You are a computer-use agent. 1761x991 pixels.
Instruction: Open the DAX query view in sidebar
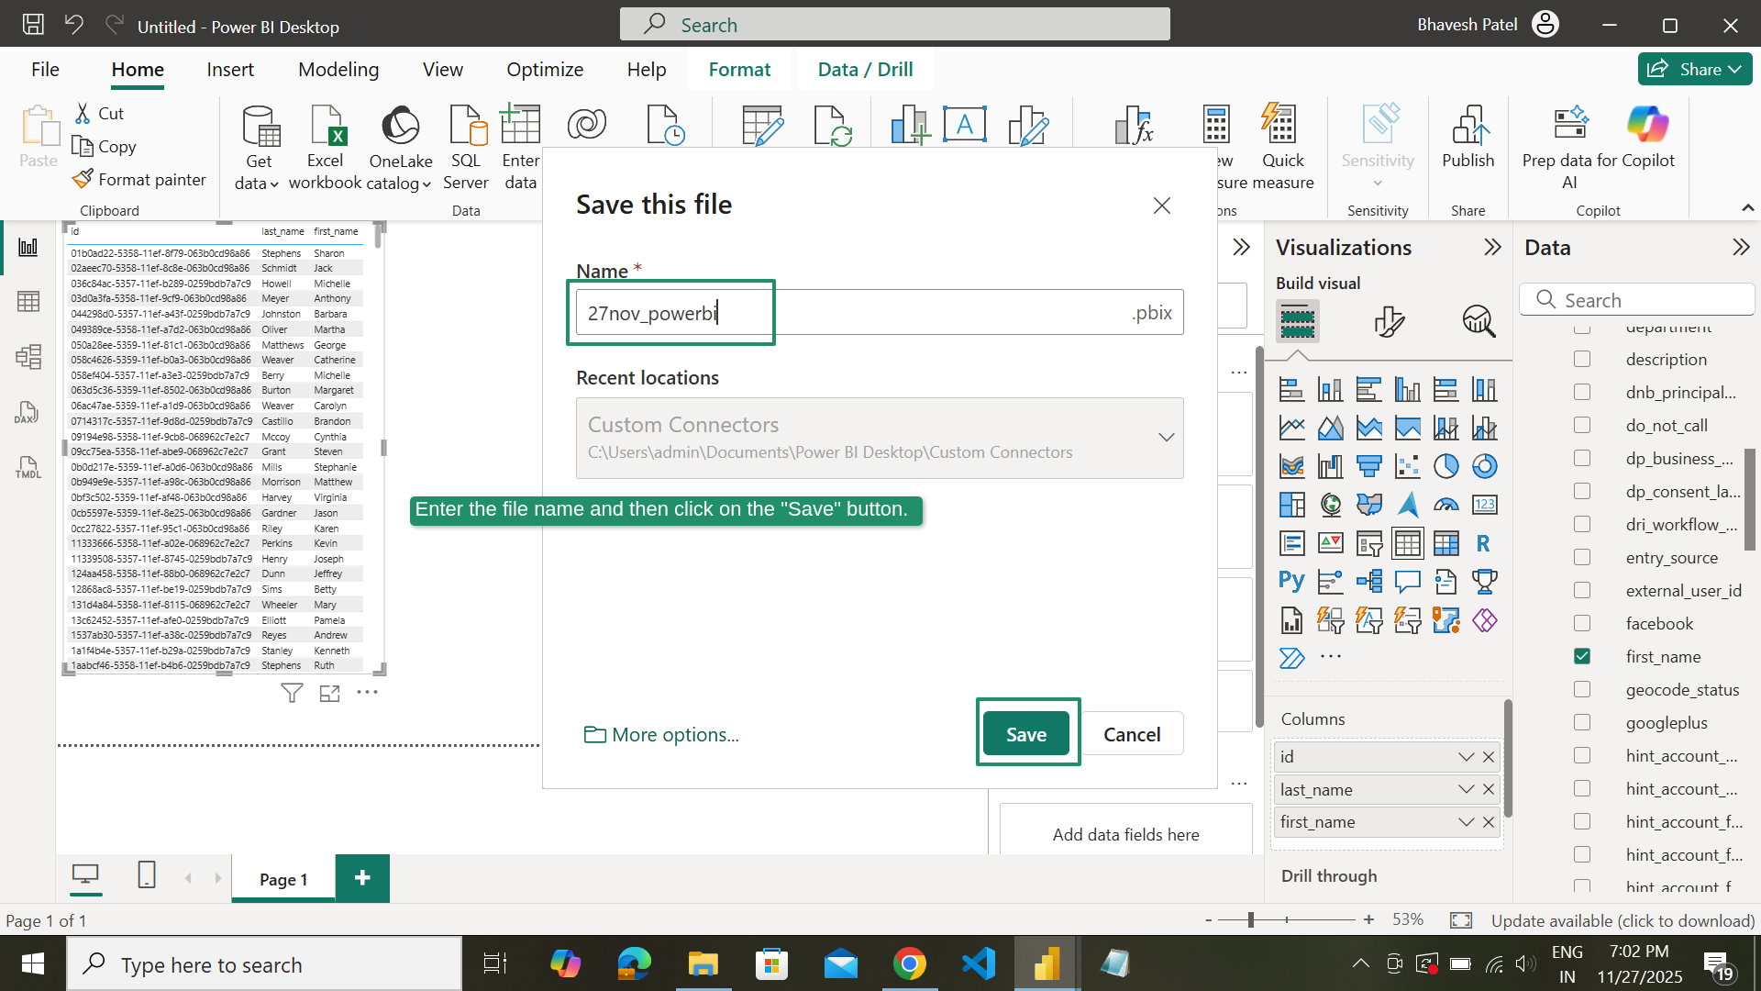[x=28, y=412]
